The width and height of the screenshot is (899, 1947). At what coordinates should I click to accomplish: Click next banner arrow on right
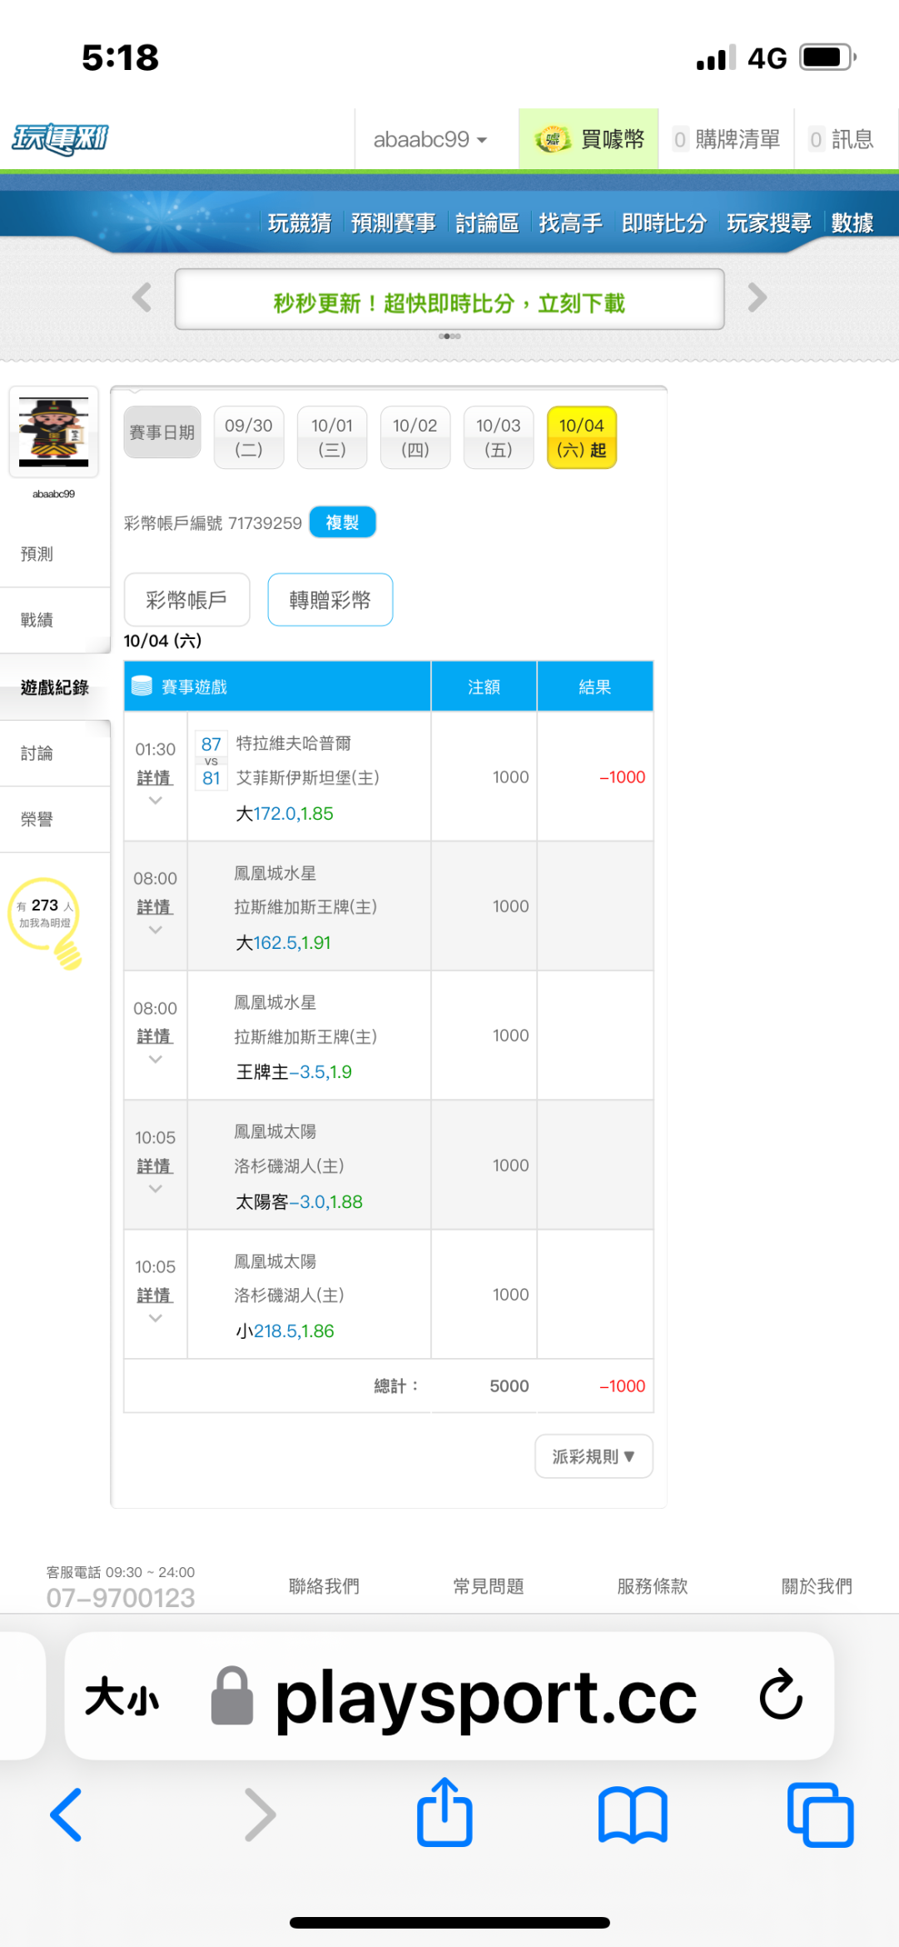pyautogui.click(x=757, y=297)
